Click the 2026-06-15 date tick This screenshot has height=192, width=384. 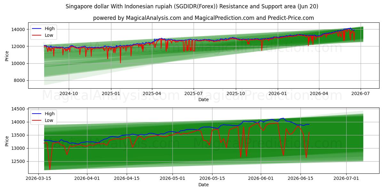(x=300, y=178)
